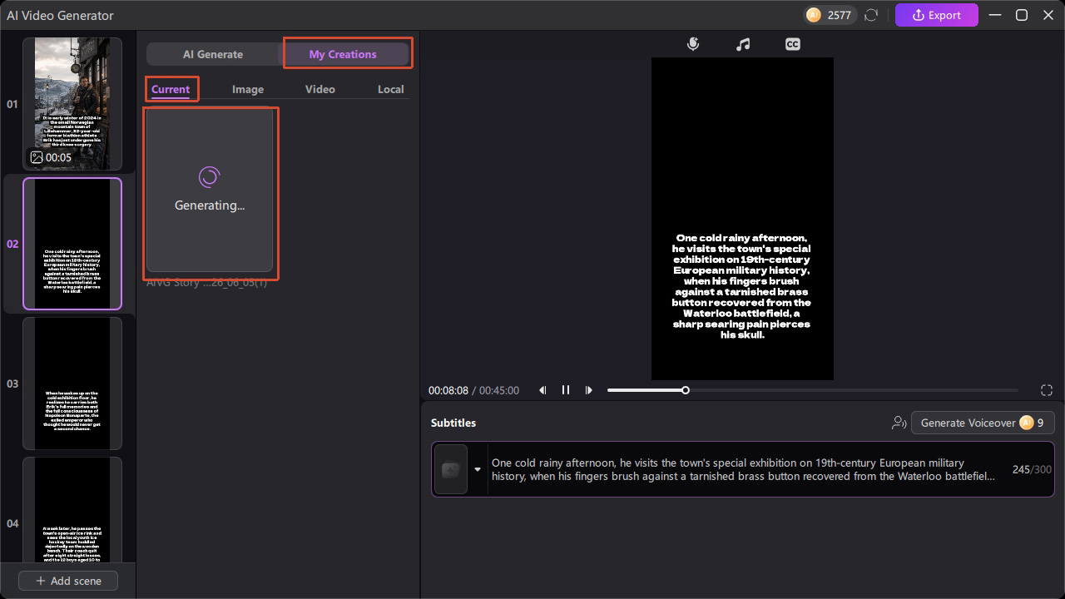Toggle the CC captions icon

tap(793, 44)
